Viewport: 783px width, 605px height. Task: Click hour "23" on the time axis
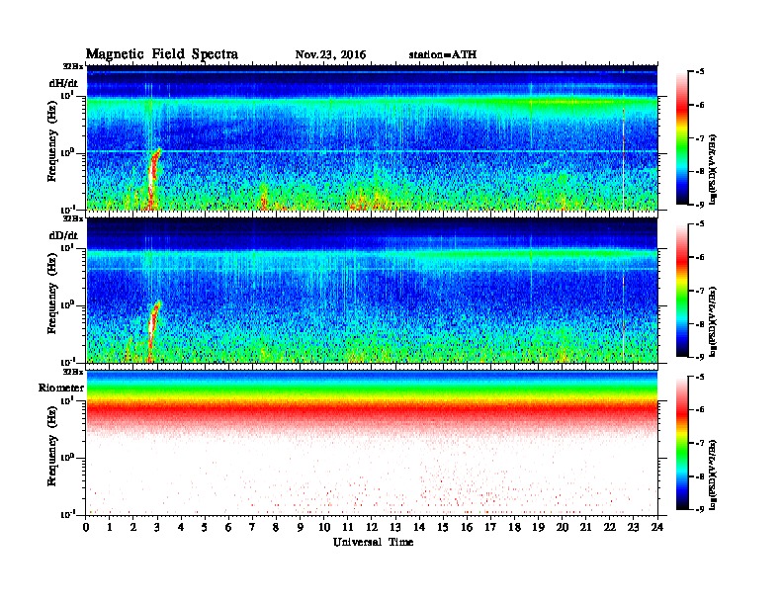click(x=633, y=527)
